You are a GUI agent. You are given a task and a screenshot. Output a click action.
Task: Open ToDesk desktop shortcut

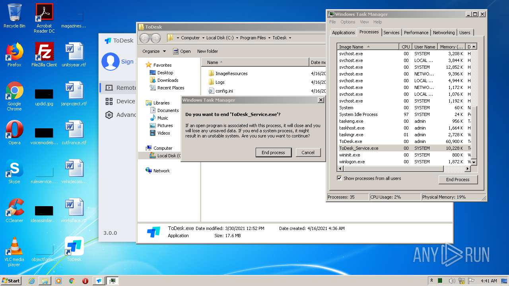74,249
